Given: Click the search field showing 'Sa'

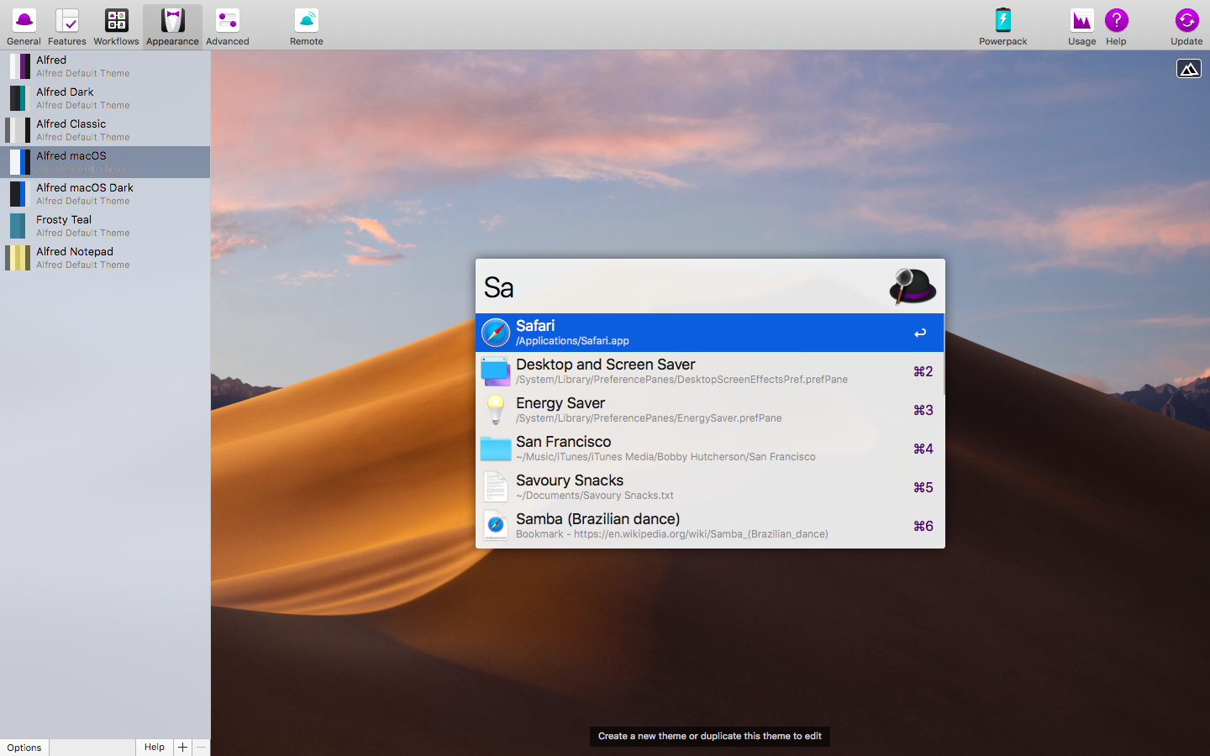Looking at the screenshot, I should pos(672,286).
